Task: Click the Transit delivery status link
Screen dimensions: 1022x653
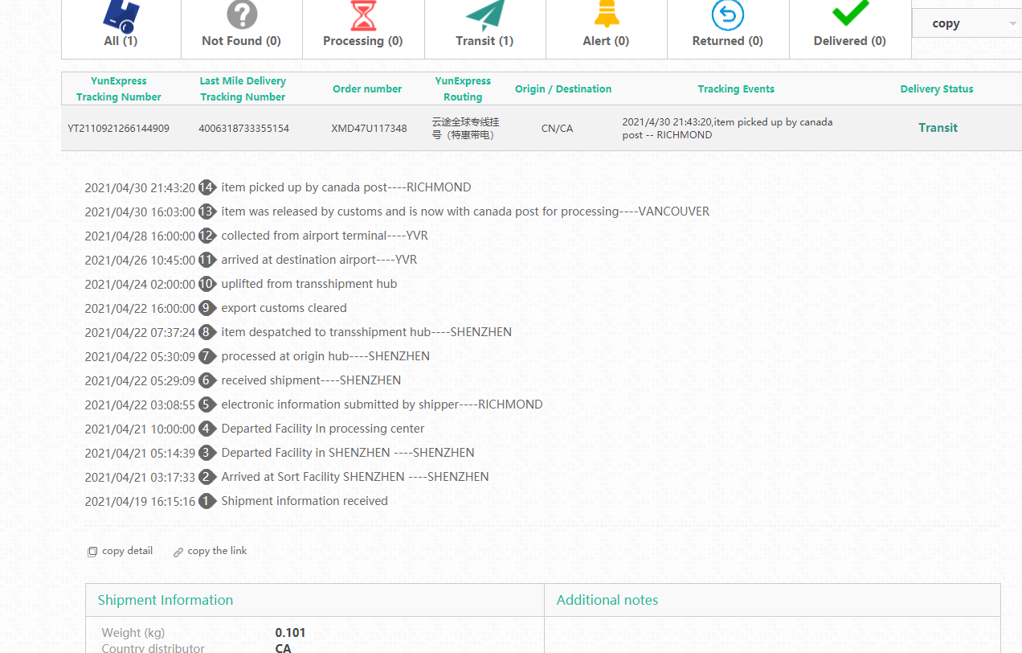Action: point(938,128)
